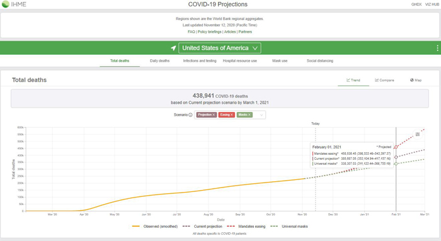Switch to the Daily deaths tab
441x241 pixels.
(159, 60)
